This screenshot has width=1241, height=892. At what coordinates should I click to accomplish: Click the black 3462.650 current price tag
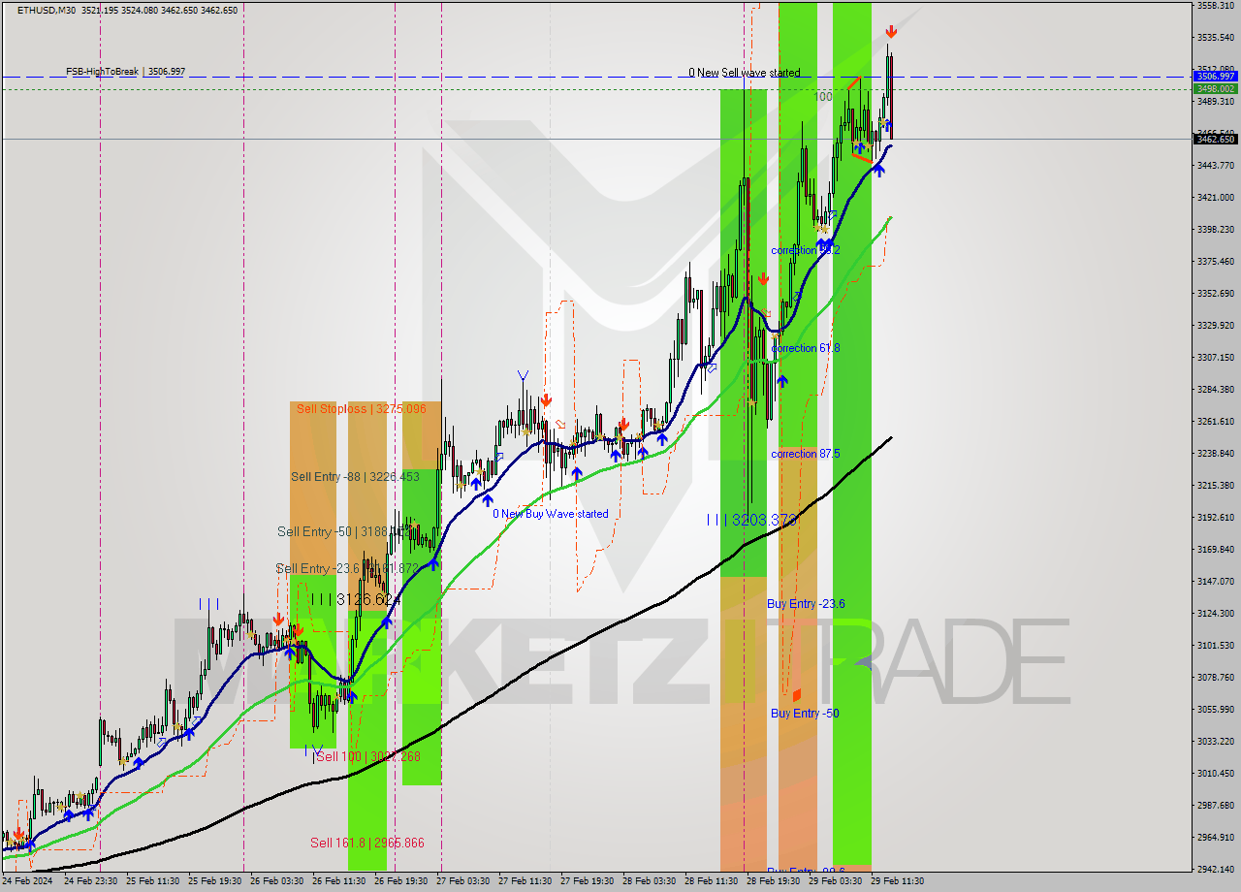tap(1215, 140)
